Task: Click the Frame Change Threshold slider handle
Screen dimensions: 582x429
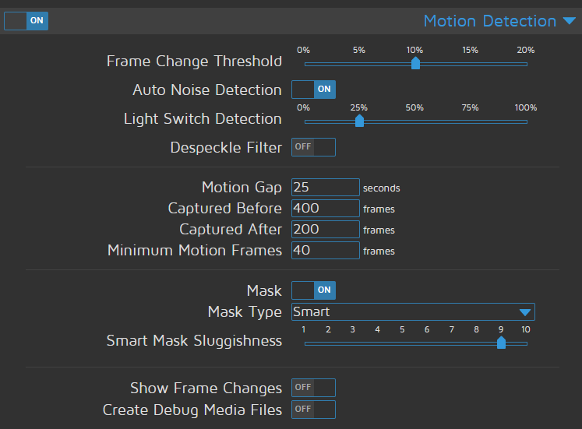Action: (415, 63)
